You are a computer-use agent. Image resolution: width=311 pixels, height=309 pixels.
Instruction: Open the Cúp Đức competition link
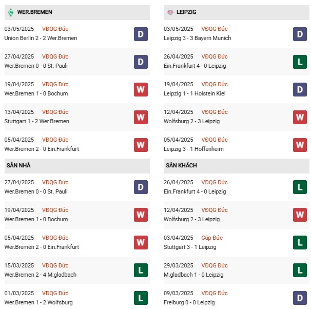click(x=212, y=238)
